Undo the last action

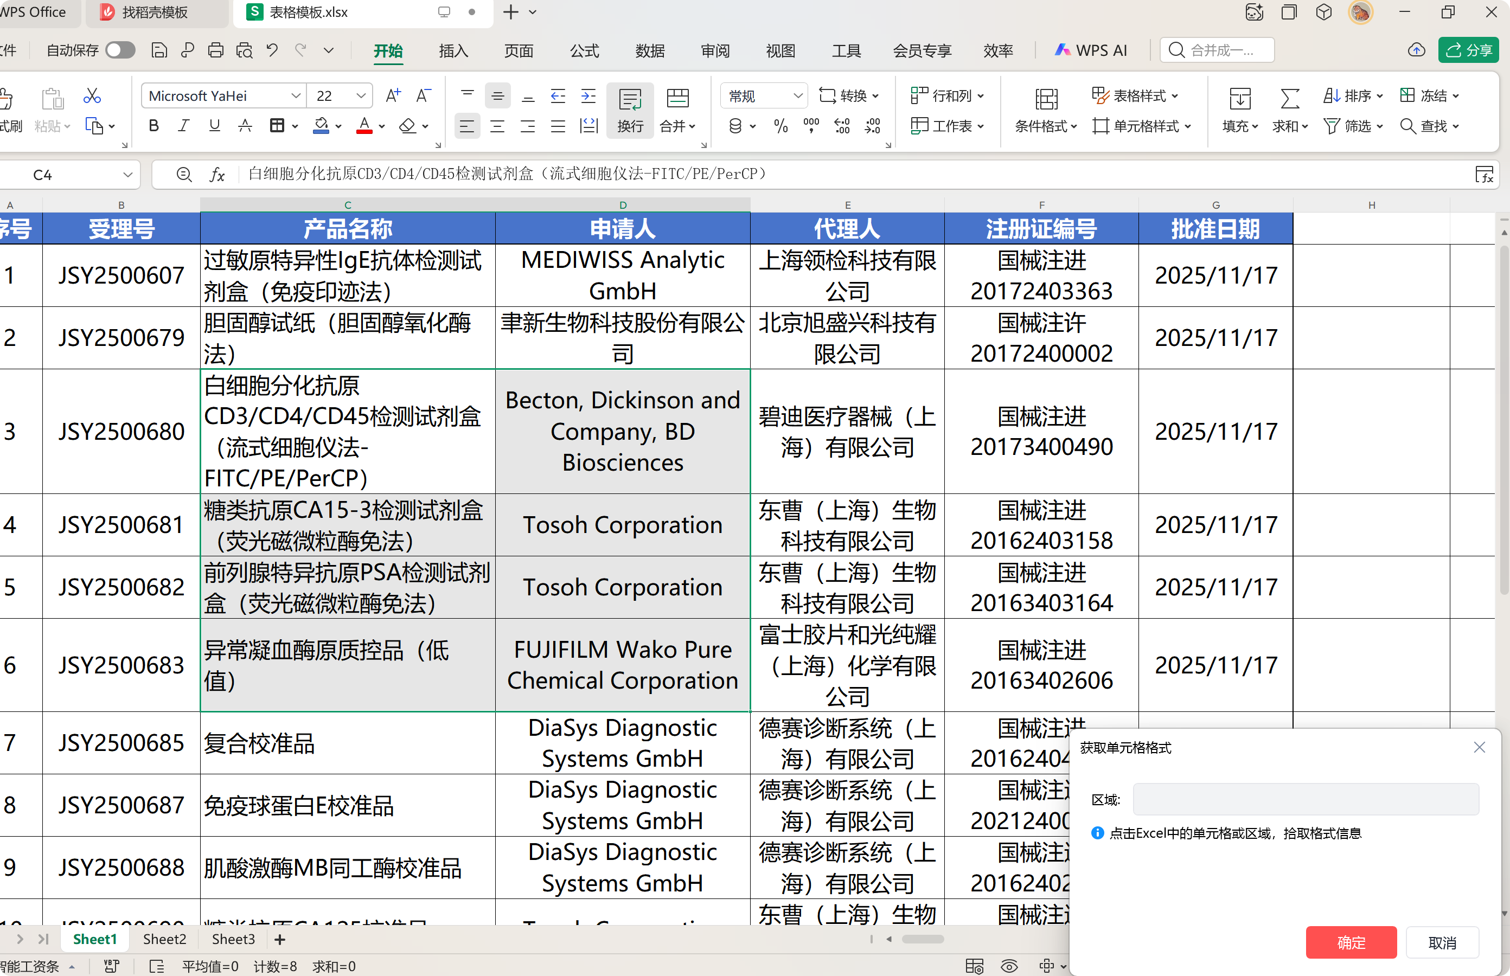272,50
